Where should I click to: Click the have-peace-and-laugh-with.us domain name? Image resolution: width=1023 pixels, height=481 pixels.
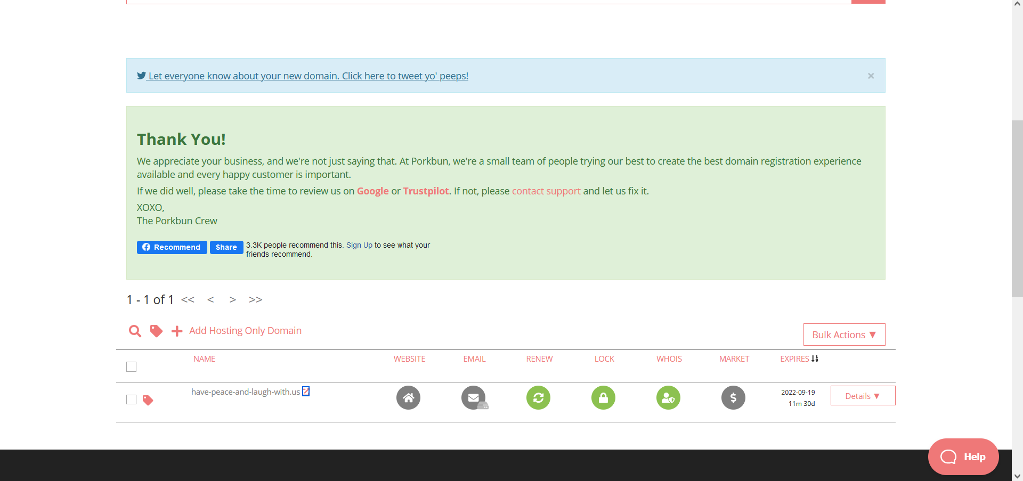(x=246, y=392)
